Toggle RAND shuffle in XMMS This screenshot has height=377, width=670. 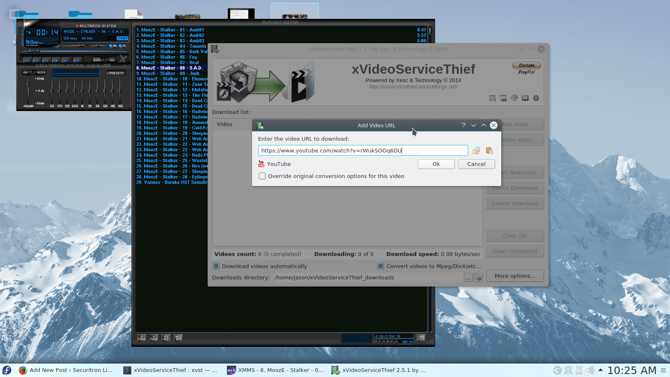click(98, 60)
